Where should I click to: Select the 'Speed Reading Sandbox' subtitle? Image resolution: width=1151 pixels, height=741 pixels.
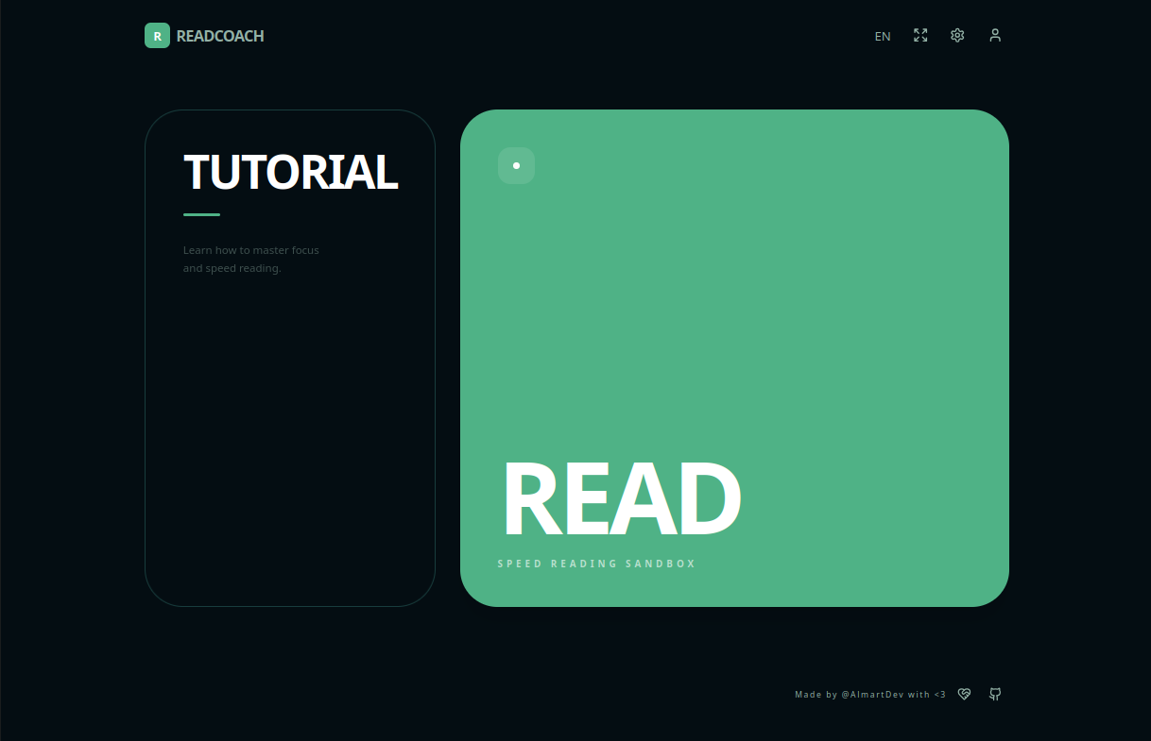tap(596, 564)
